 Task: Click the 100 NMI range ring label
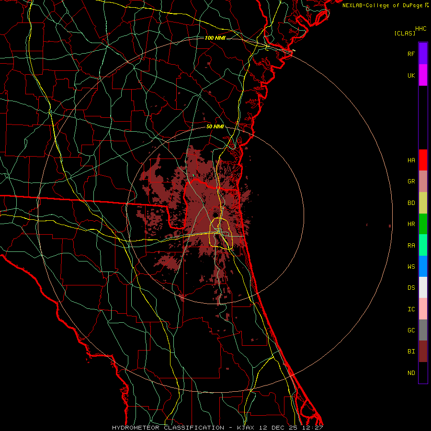point(215,38)
